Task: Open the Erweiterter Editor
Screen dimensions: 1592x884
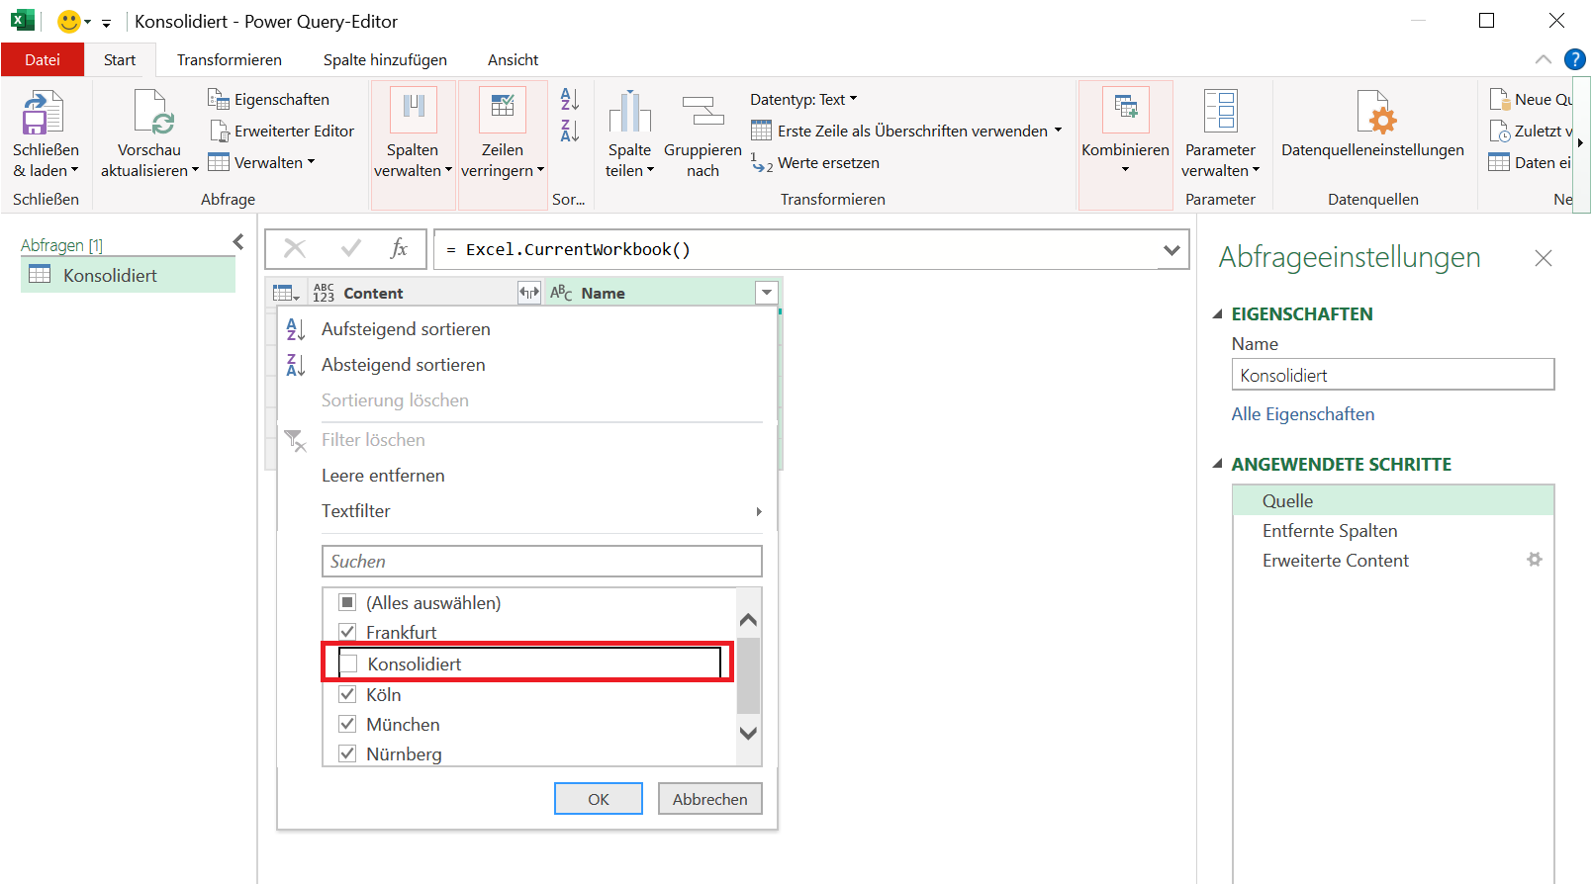Action: (x=282, y=131)
